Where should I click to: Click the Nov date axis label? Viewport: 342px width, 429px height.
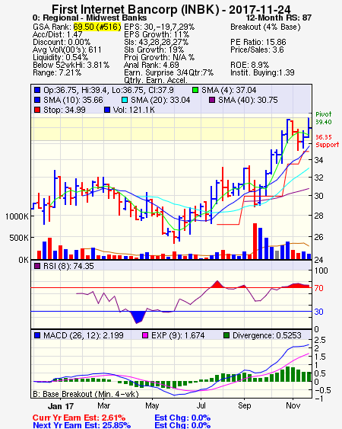click(x=293, y=405)
